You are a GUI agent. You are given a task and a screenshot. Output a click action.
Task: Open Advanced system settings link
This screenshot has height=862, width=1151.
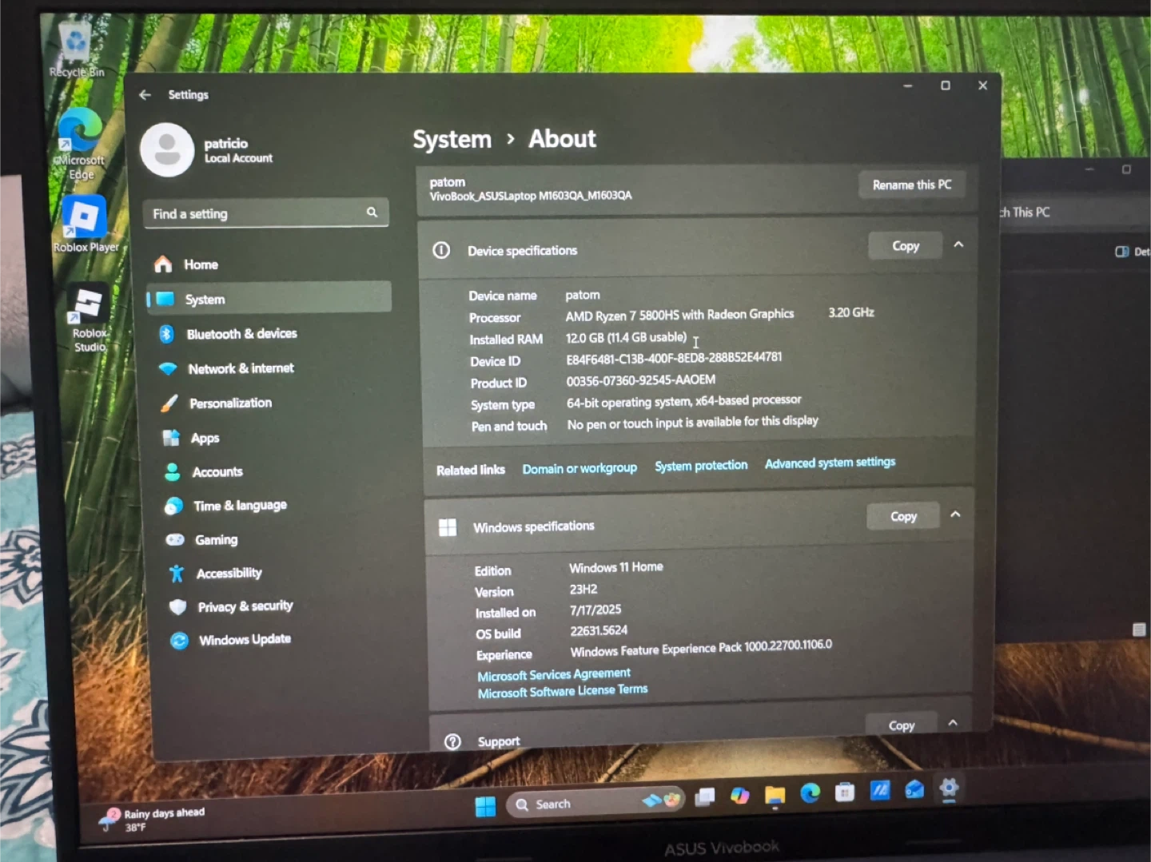pyautogui.click(x=830, y=463)
